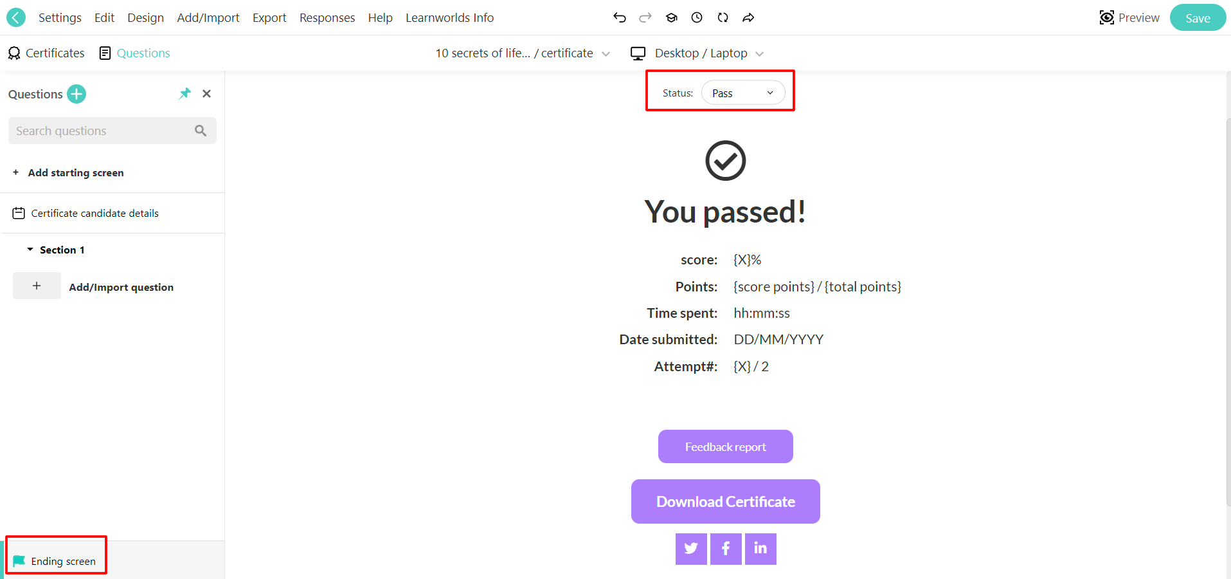1231x579 pixels.
Task: Click the Download Certificate button
Action: 725,501
